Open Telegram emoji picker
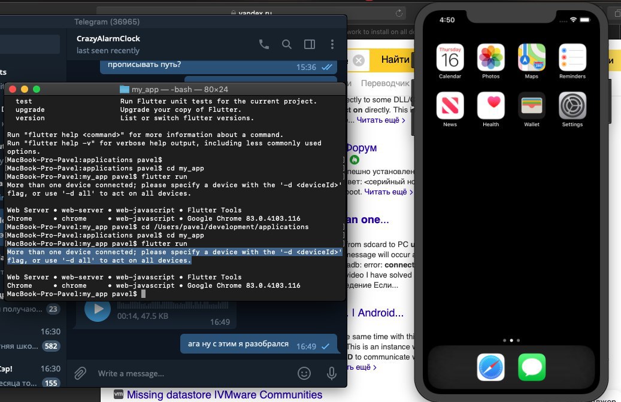 pyautogui.click(x=304, y=373)
